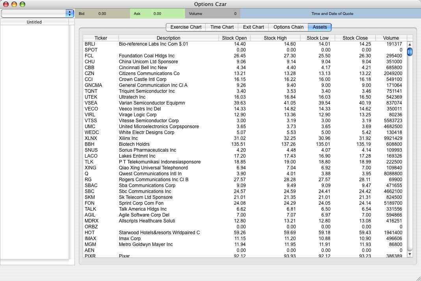
Task: Click P T Telekomunikasi Indonesiasponsore description
Action: [x=159, y=162]
